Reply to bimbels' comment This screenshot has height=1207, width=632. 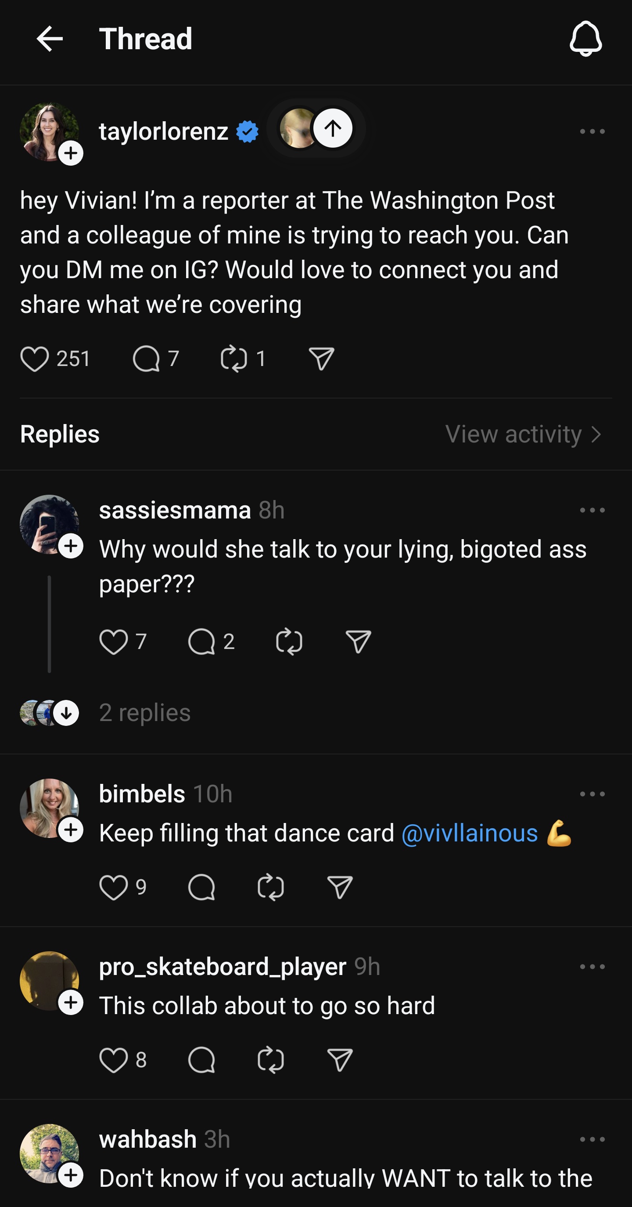pos(201,887)
